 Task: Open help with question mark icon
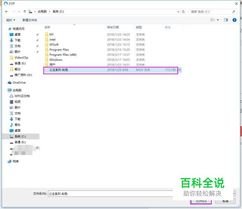click(x=234, y=20)
